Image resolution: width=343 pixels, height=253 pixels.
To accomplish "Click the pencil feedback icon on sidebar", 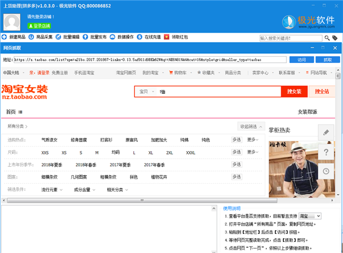I will pos(326,132).
